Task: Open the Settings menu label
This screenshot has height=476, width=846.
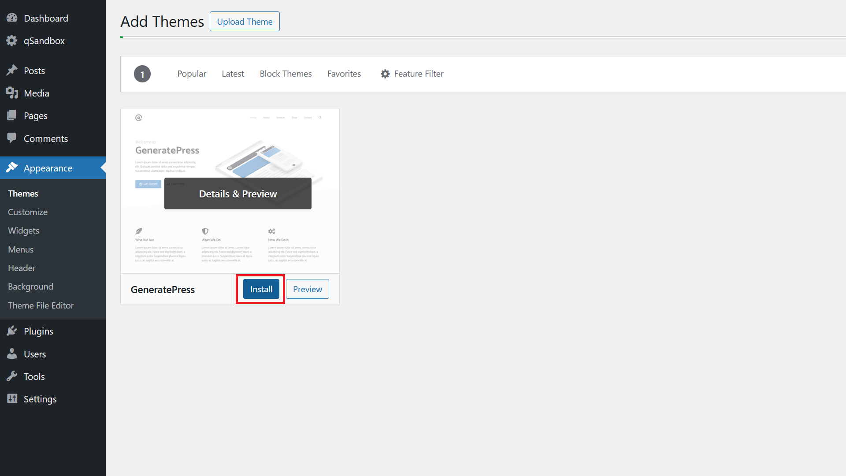Action: tap(40, 399)
